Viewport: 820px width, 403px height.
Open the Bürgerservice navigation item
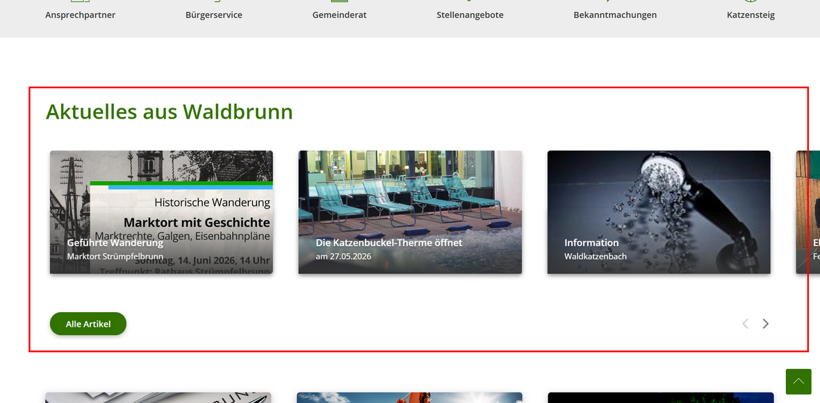(214, 15)
